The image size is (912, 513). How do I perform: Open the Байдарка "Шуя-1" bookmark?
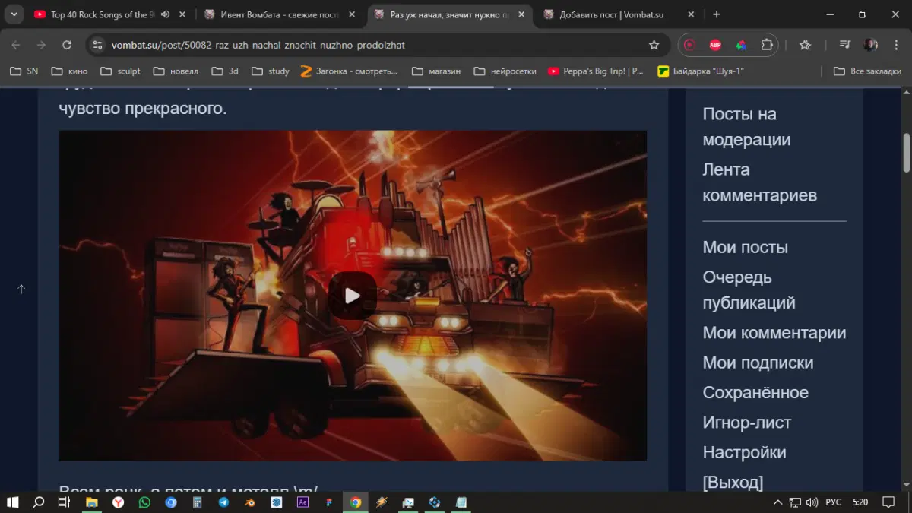(x=701, y=71)
